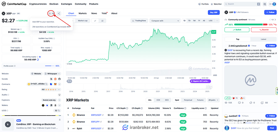This screenshot has height=132, width=278.
Task: Expand the Rating 4.6 dropdown
Action: point(51,90)
